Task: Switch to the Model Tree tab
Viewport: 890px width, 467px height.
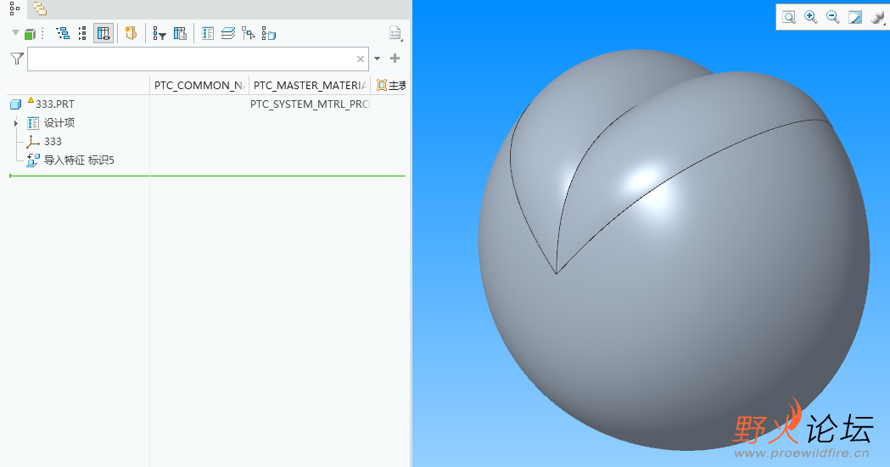Action: coord(14,8)
